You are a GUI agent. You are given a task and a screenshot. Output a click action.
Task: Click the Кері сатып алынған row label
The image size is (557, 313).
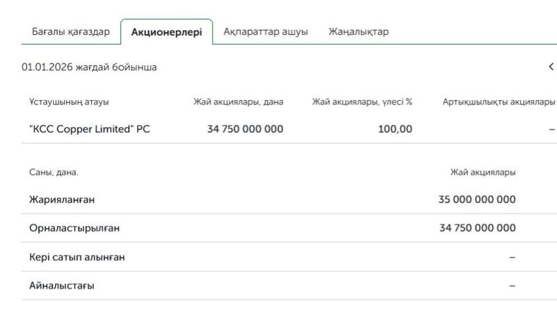[x=77, y=257]
